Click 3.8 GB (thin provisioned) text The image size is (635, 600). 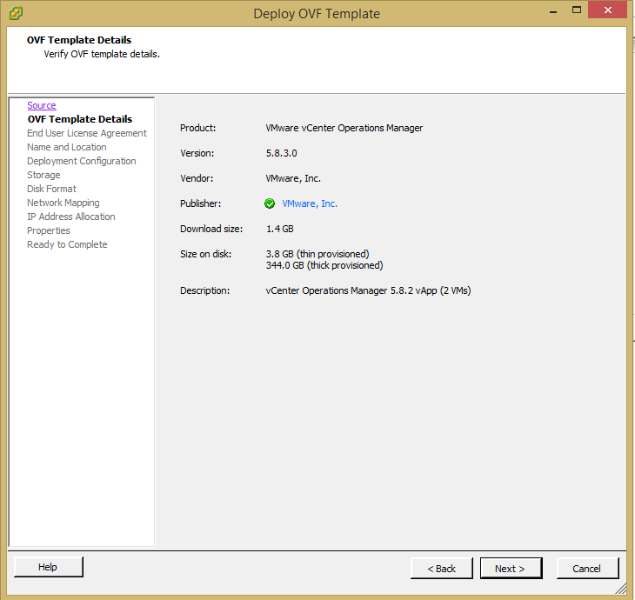point(317,254)
